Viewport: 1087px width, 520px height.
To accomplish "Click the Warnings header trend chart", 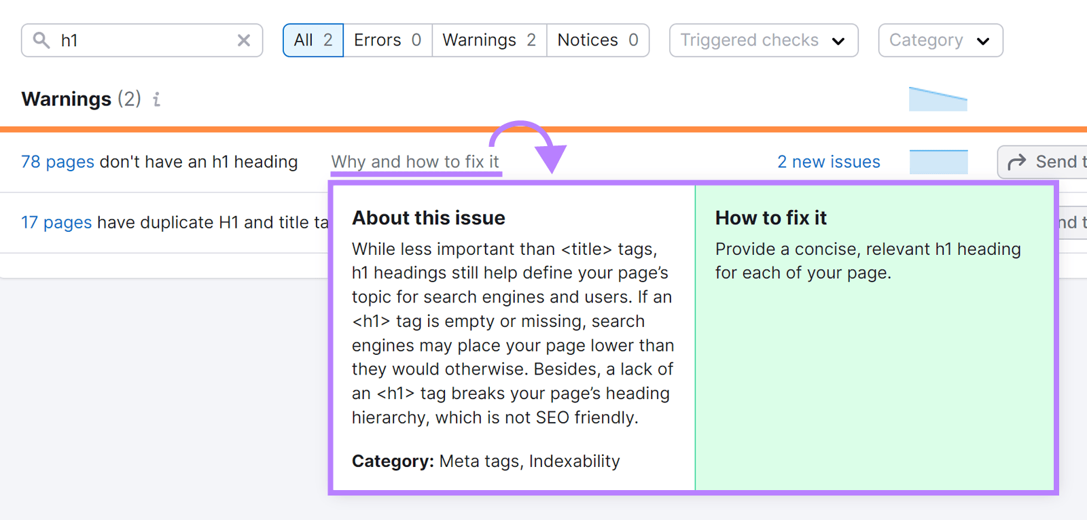I will pos(938,99).
